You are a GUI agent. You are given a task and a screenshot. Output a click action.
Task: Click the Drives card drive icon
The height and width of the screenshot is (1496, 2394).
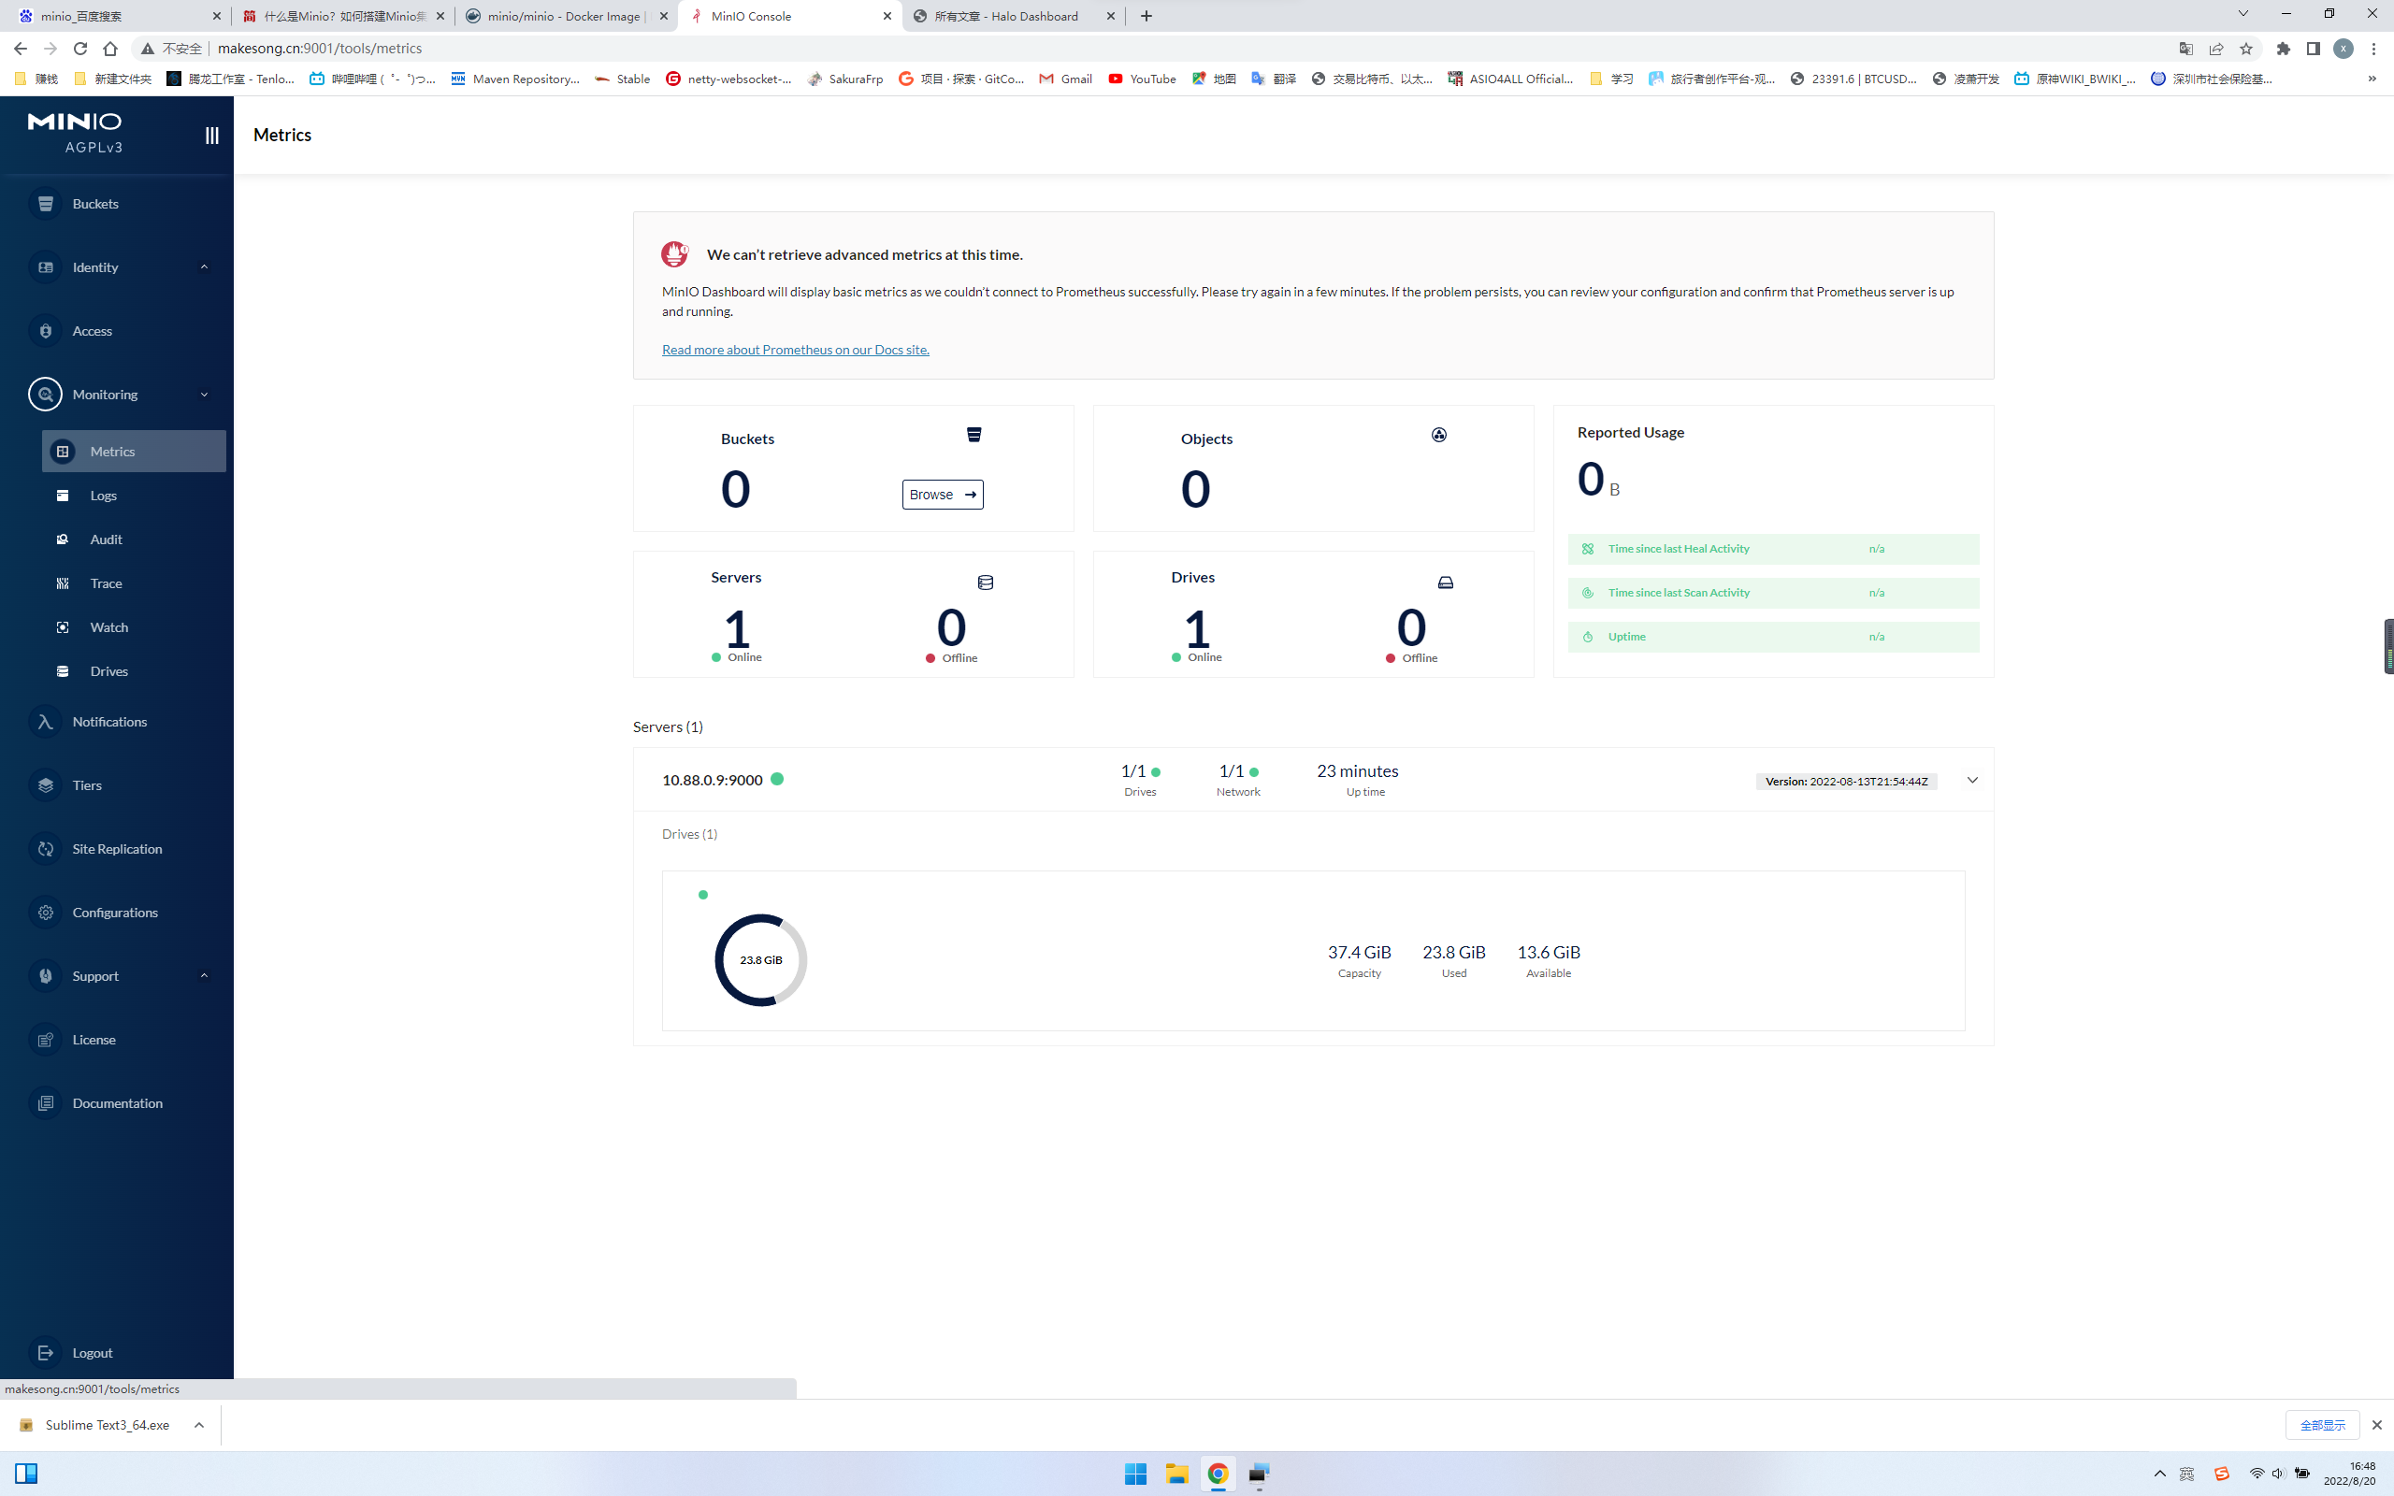pyautogui.click(x=1446, y=583)
